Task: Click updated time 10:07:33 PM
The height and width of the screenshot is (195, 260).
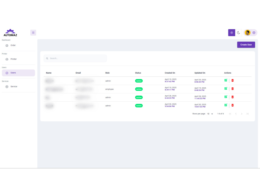Action: (200, 107)
